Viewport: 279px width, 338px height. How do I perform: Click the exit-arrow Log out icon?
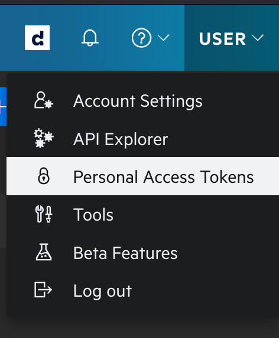click(x=43, y=290)
